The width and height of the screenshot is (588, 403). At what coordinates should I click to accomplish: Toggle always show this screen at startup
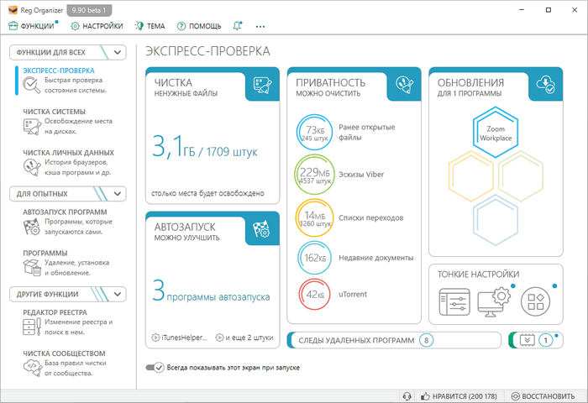tap(155, 368)
